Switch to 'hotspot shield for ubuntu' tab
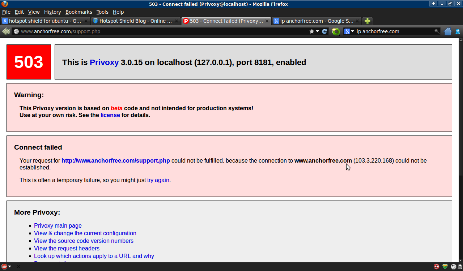Image resolution: width=463 pixels, height=271 pixels. tap(45, 21)
